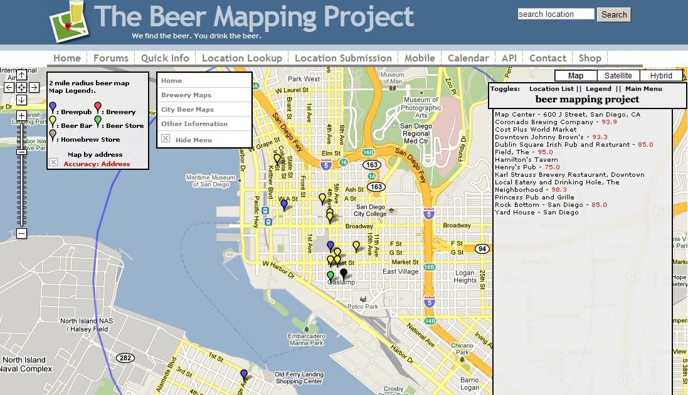Pan the map right with the arrow
The width and height of the screenshot is (688, 395).
(x=34, y=87)
